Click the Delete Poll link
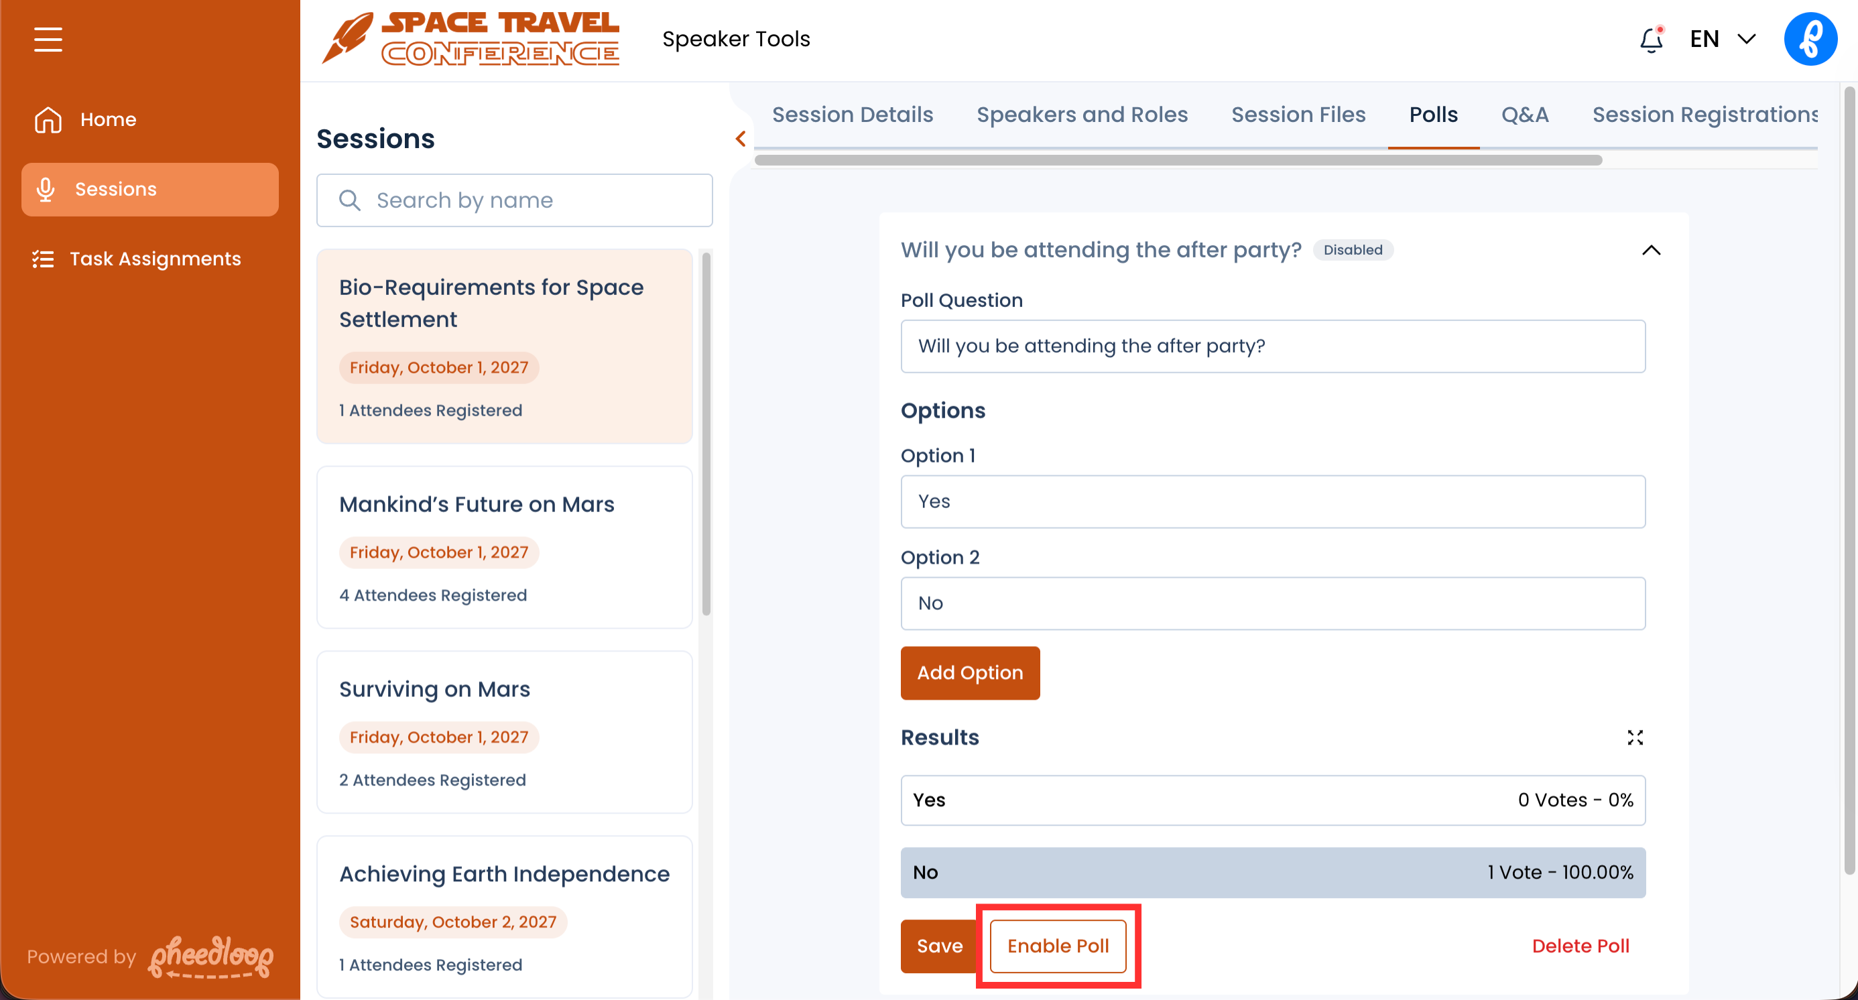 coord(1580,945)
